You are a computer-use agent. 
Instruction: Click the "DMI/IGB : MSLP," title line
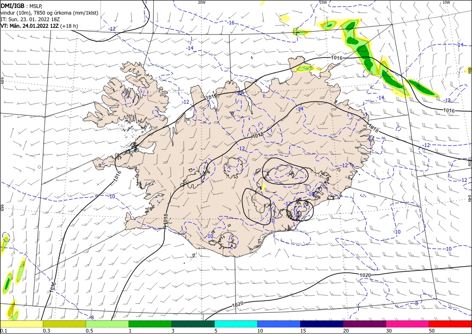(x=22, y=6)
